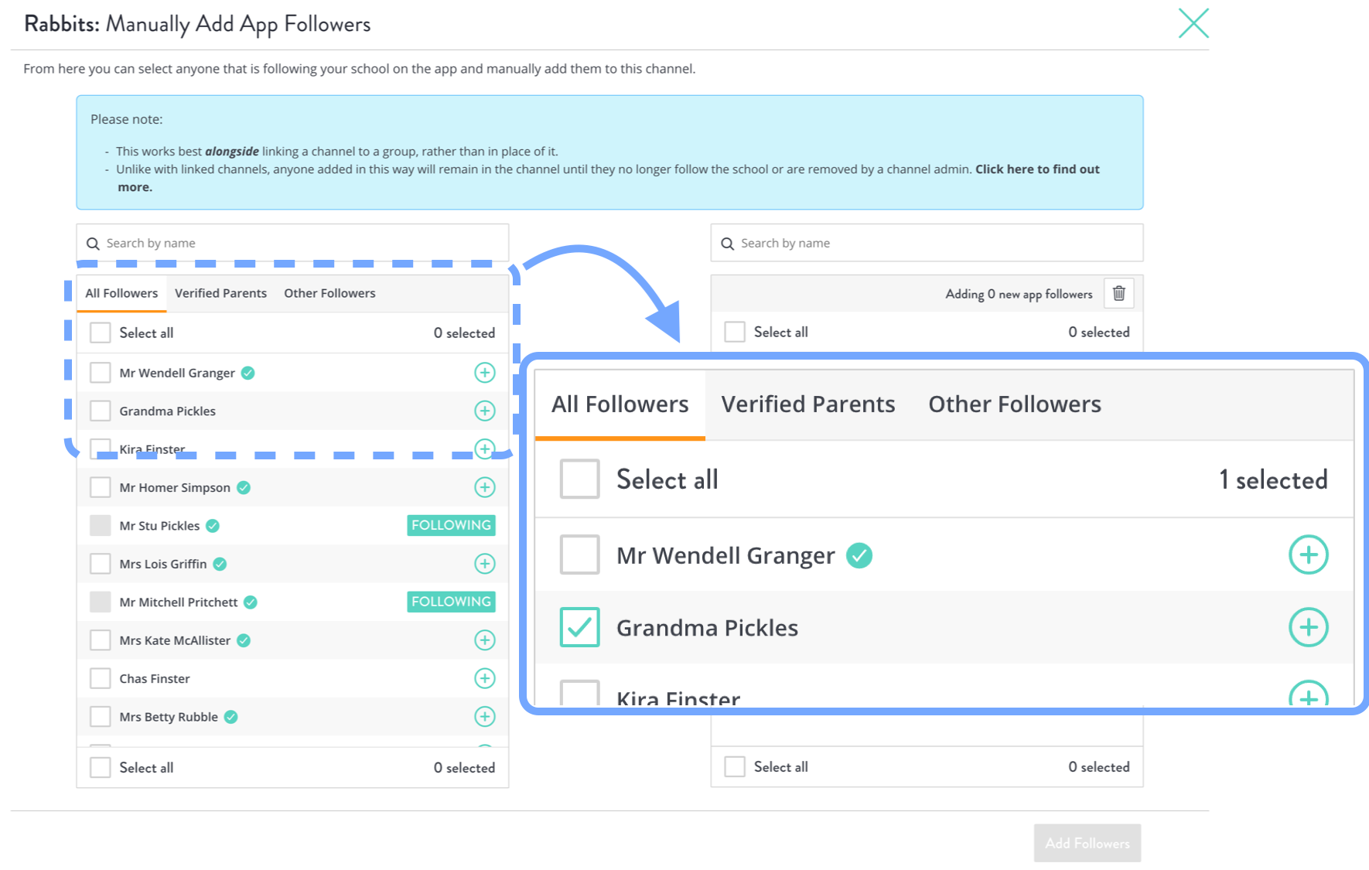The image size is (1369, 870).
Task: Focus the left Search by name field
Action: click(x=292, y=243)
